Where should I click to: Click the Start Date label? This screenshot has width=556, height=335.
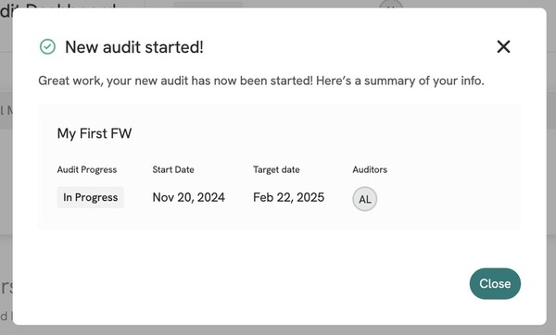point(173,169)
